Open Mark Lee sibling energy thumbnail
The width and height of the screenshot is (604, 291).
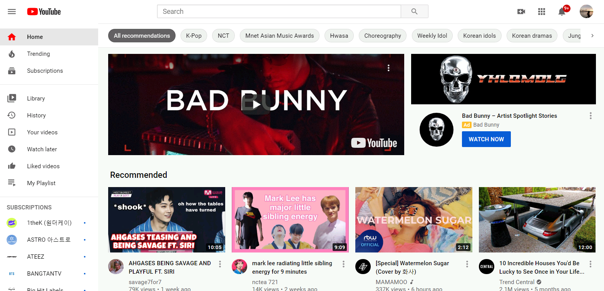[290, 220]
